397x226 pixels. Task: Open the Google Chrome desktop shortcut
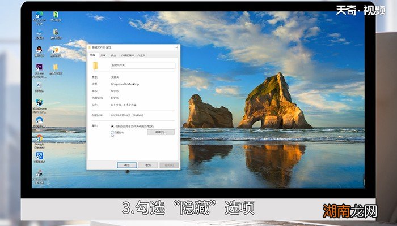(x=39, y=139)
